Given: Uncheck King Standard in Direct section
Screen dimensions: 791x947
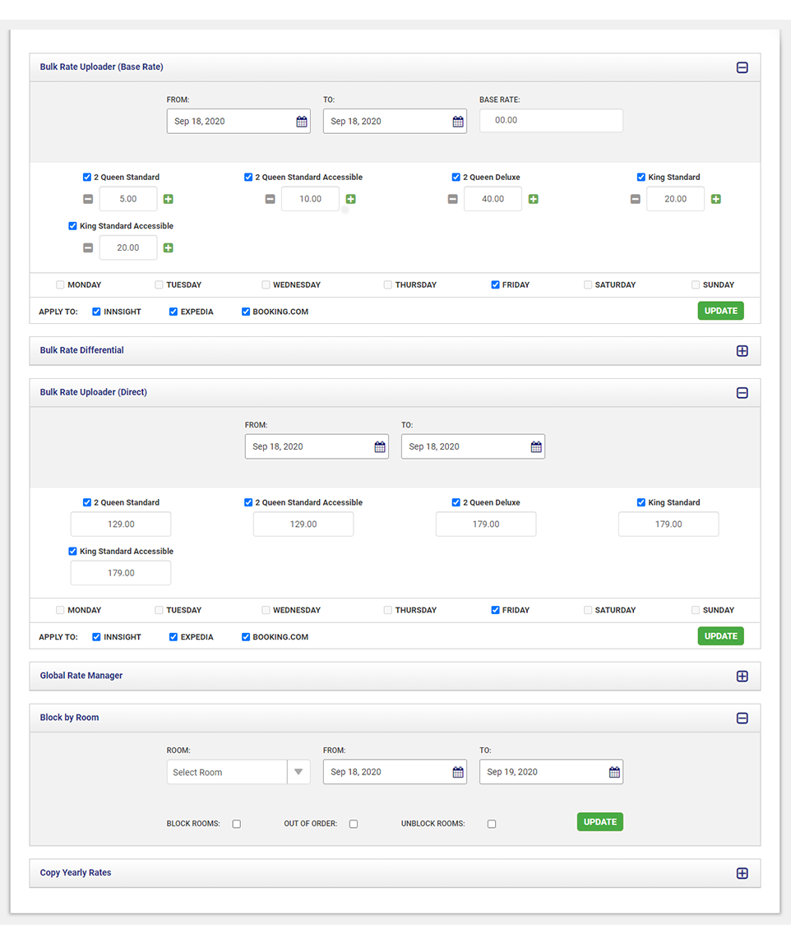Looking at the screenshot, I should [x=641, y=502].
